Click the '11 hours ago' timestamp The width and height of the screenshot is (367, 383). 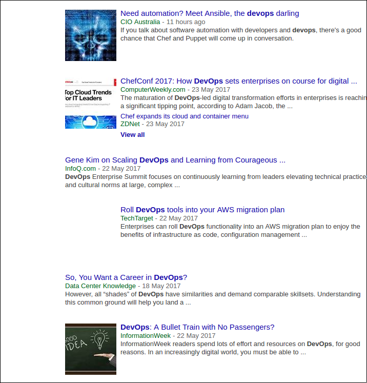186,22
